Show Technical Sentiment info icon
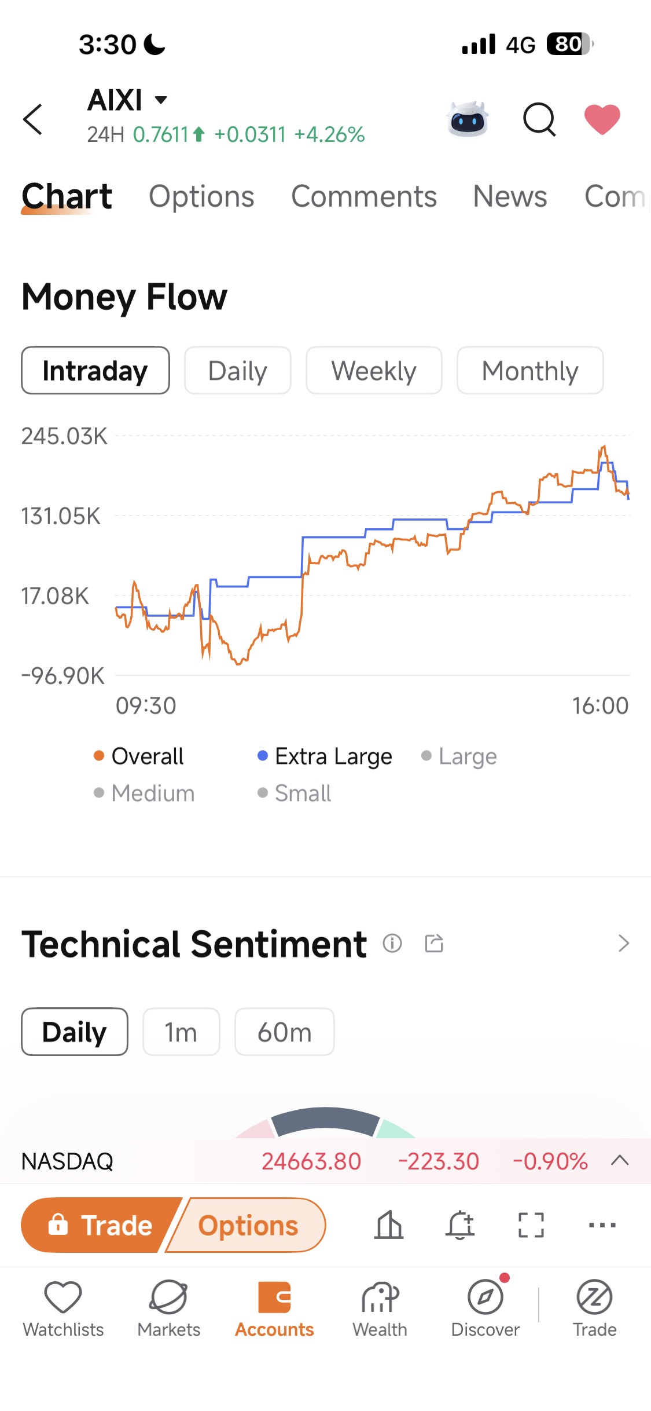Screen dimensions: 651x1411 [x=392, y=944]
